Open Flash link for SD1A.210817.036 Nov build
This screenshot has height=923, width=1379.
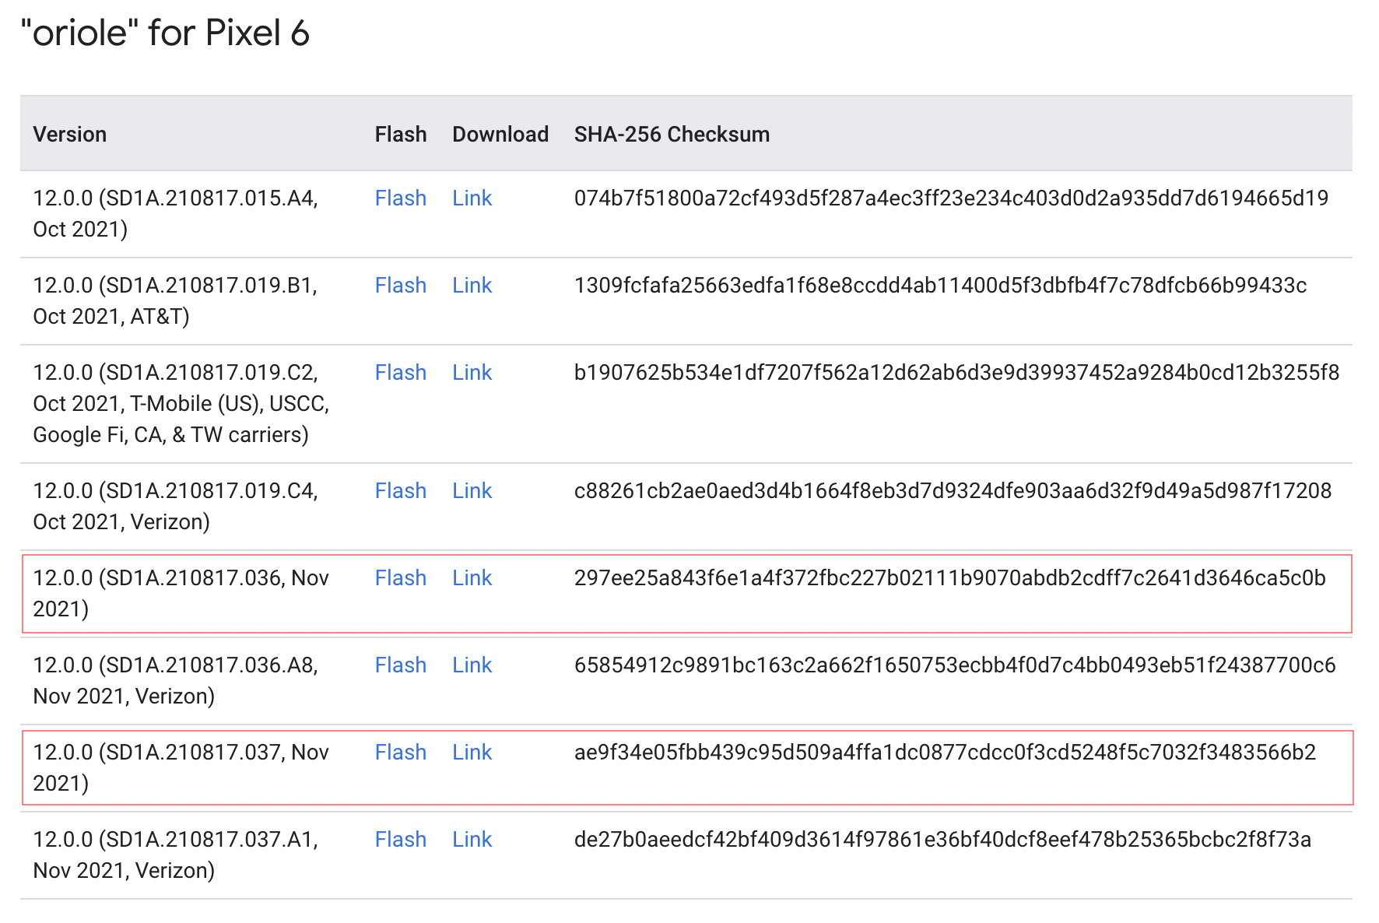(400, 578)
